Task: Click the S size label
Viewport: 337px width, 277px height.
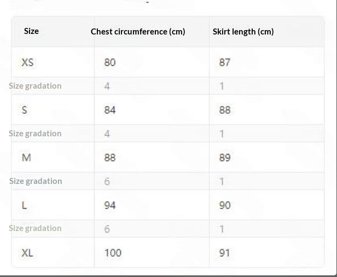Action: pyautogui.click(x=24, y=110)
